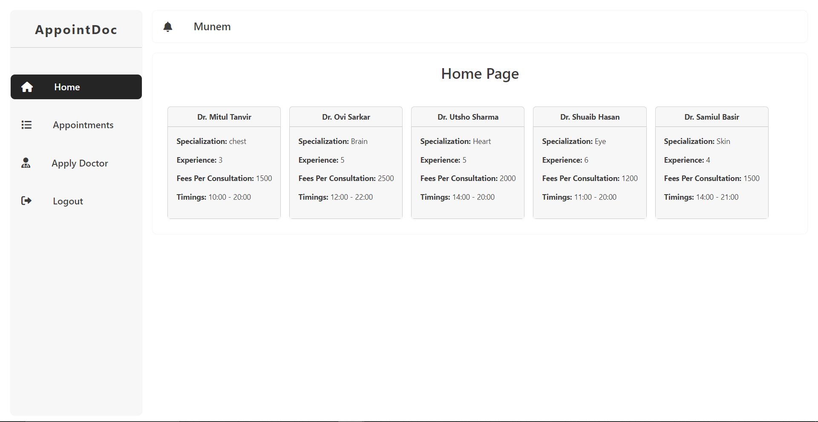Click Fees Per Consultation: 2000
Viewport: 818px width, 422px height.
pos(468,178)
